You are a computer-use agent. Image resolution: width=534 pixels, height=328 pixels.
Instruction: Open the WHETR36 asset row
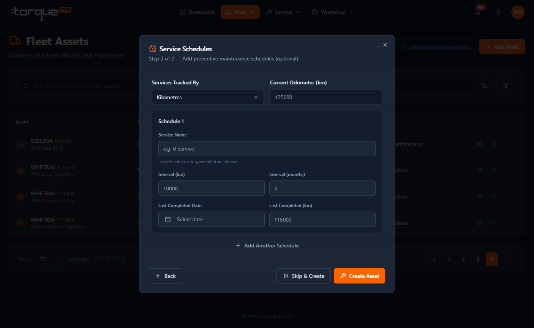[267, 170]
